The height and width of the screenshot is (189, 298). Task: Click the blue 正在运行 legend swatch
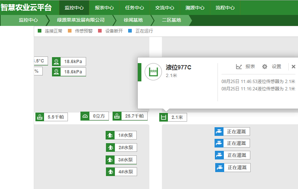(x=130, y=31)
